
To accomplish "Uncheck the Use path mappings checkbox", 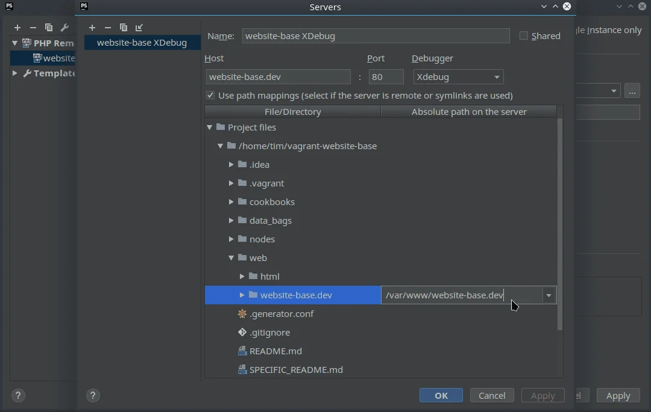I will (x=210, y=95).
